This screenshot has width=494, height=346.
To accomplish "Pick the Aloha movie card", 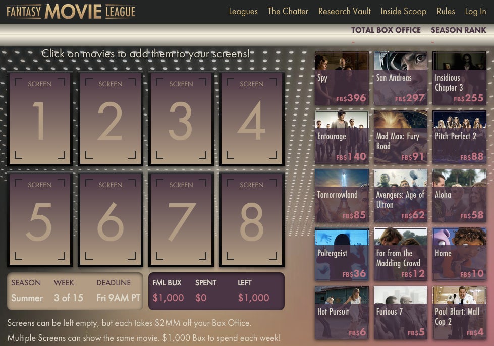I will click(459, 196).
